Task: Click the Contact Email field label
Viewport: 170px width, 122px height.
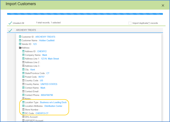Action: point(32,91)
